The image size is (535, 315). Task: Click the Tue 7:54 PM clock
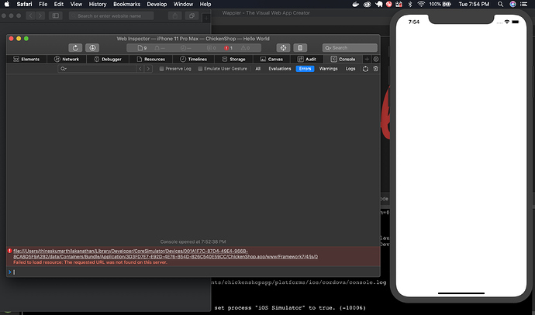point(474,4)
